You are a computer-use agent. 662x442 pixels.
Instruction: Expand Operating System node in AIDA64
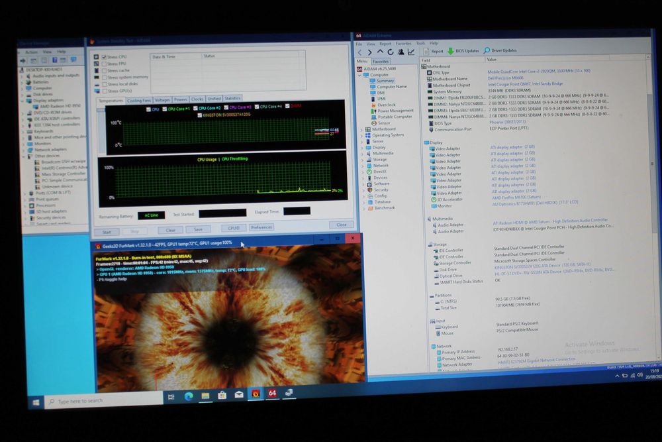point(362,136)
